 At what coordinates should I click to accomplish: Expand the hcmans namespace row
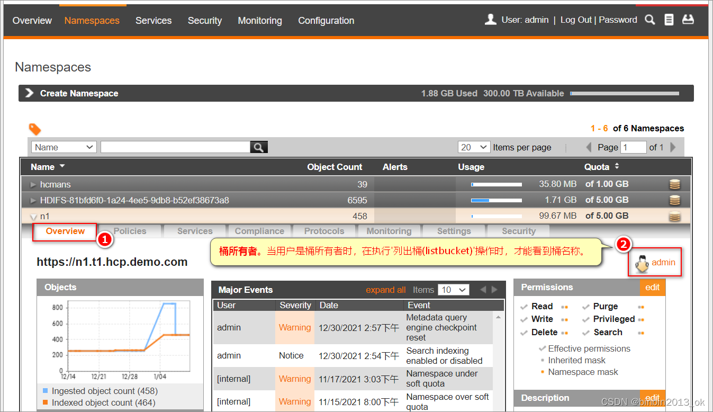(x=33, y=184)
